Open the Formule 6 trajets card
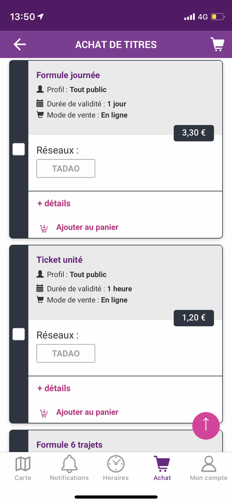The width and height of the screenshot is (232, 503). tap(70, 444)
